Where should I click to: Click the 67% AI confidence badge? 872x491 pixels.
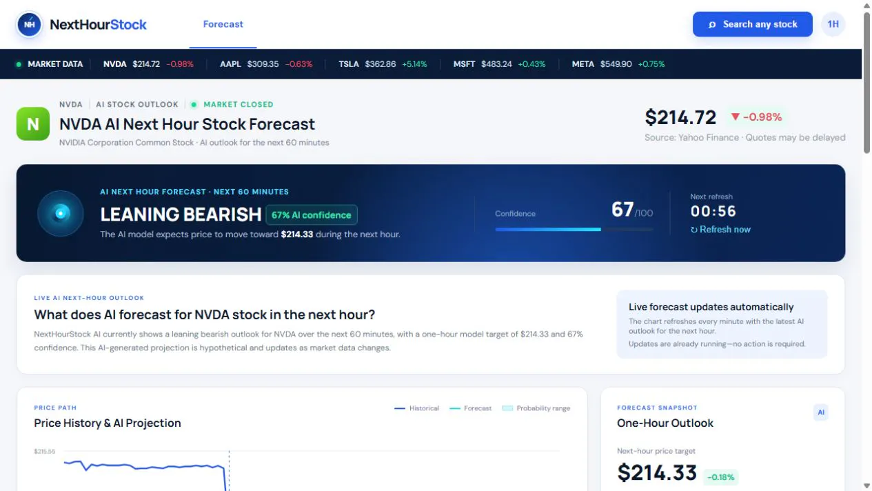click(312, 215)
